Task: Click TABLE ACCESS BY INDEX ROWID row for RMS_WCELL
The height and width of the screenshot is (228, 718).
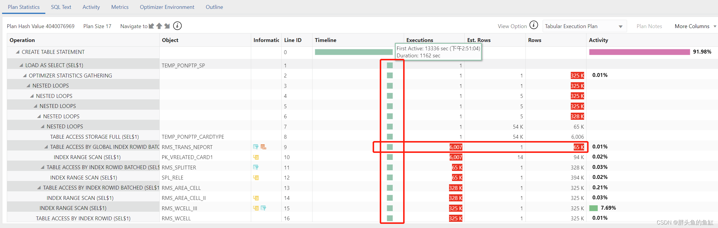Action: coord(83,219)
